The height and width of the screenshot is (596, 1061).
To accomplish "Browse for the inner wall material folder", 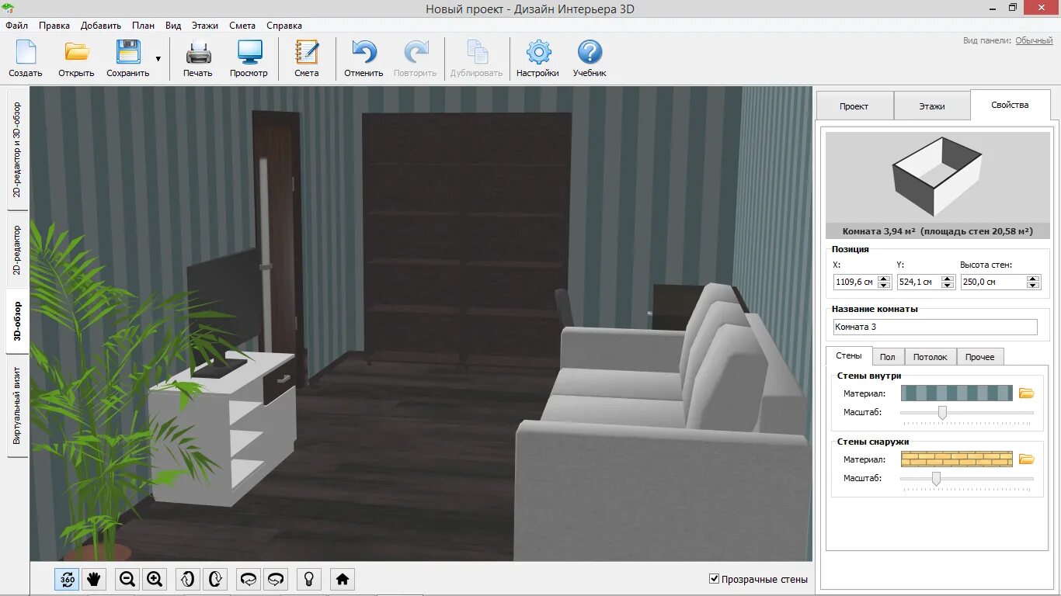I will tap(1027, 393).
